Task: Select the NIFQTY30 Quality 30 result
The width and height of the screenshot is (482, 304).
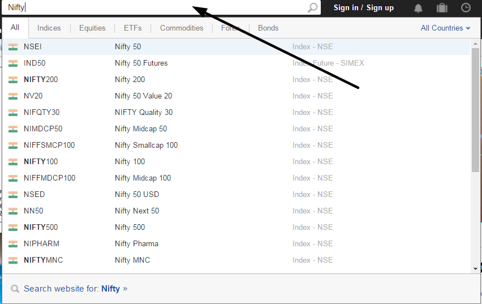Action: (236, 112)
